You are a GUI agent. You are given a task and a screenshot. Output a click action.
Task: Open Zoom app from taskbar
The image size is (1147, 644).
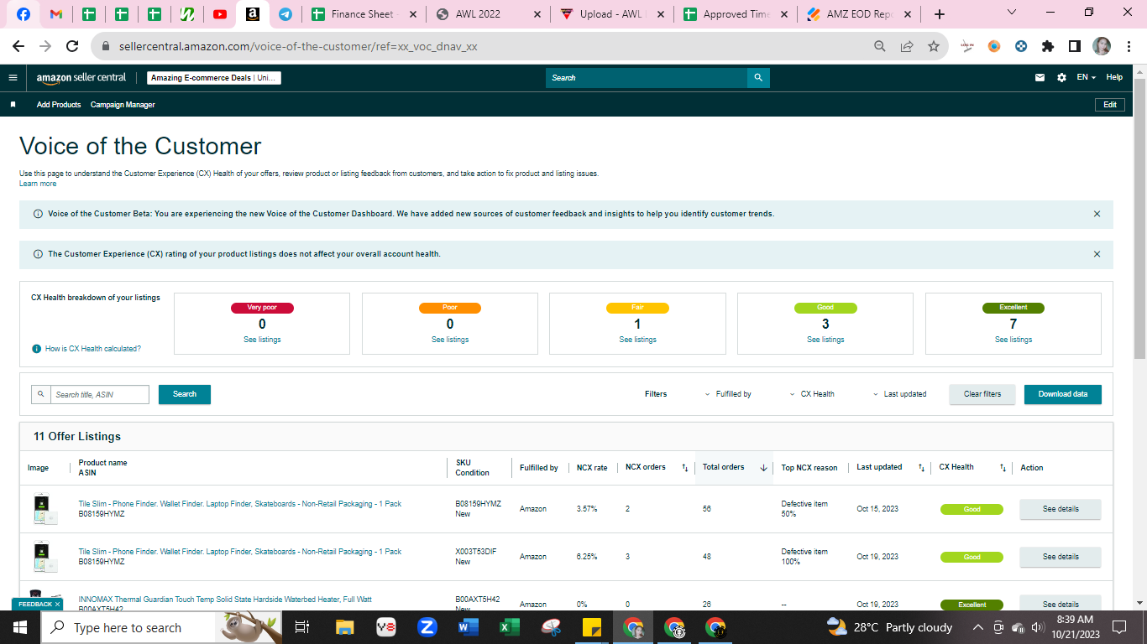[427, 627]
